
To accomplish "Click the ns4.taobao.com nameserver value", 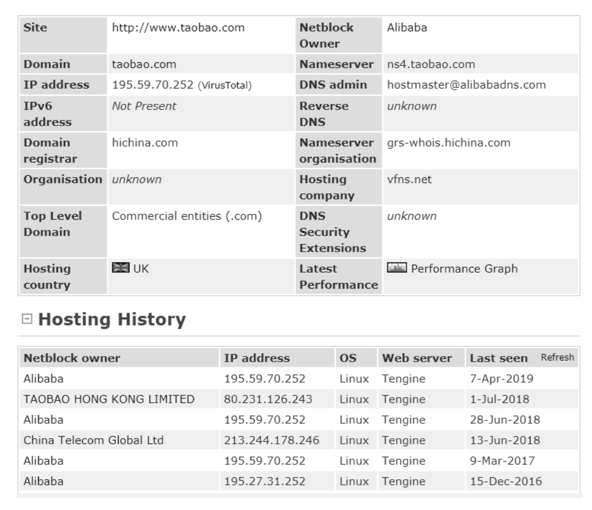I will [431, 64].
